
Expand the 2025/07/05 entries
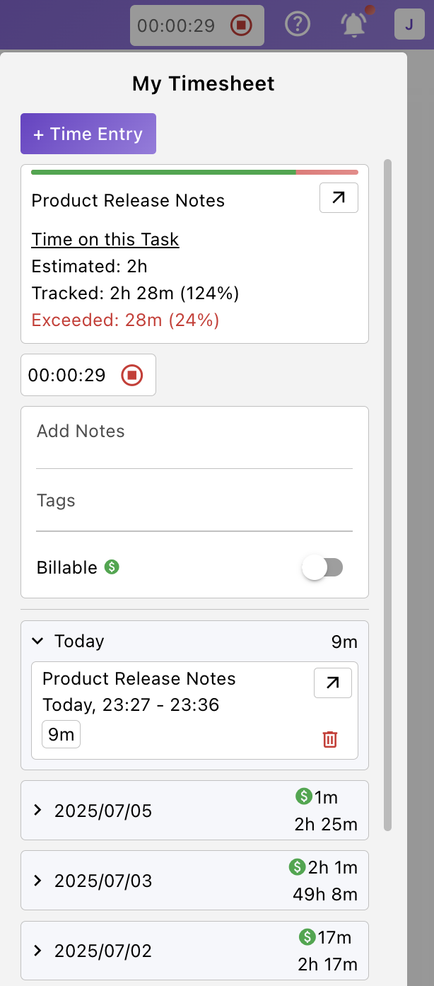39,811
